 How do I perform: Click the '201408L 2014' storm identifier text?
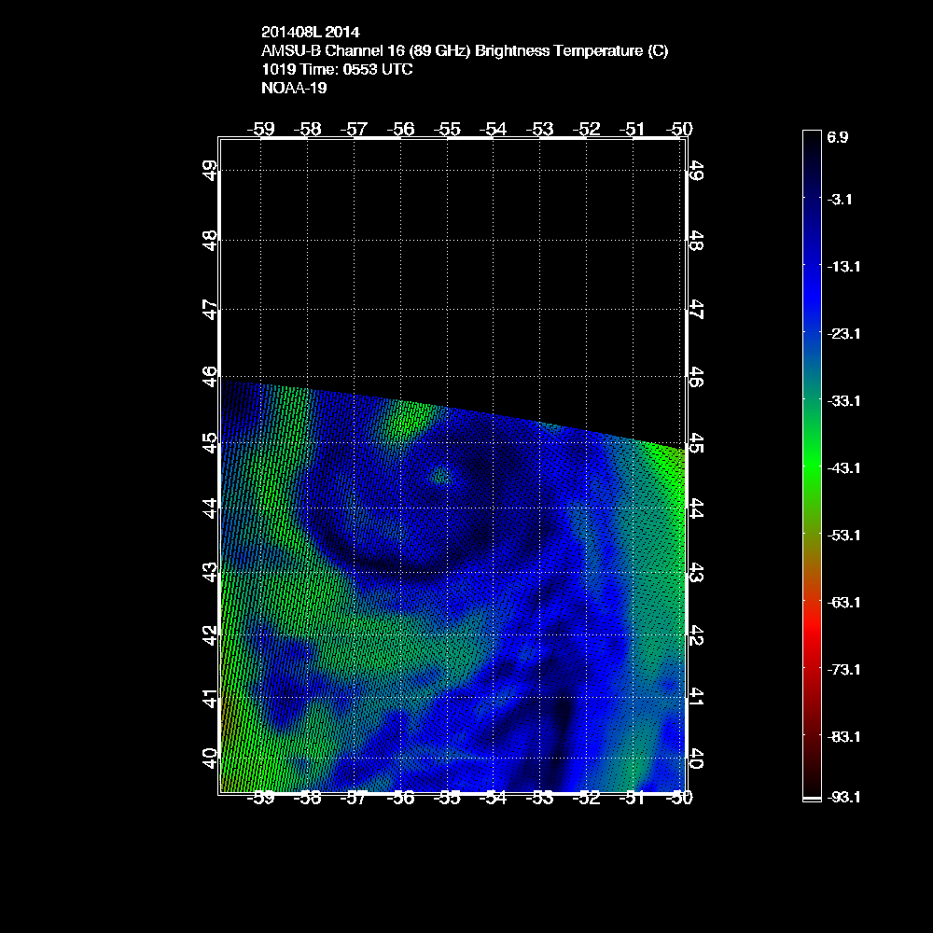[x=310, y=33]
